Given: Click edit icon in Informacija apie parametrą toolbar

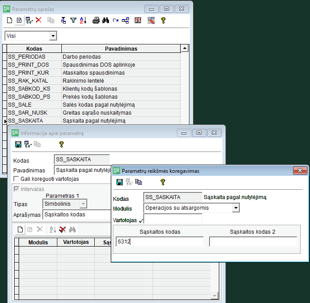Looking at the screenshot, I should (x=28, y=144).
